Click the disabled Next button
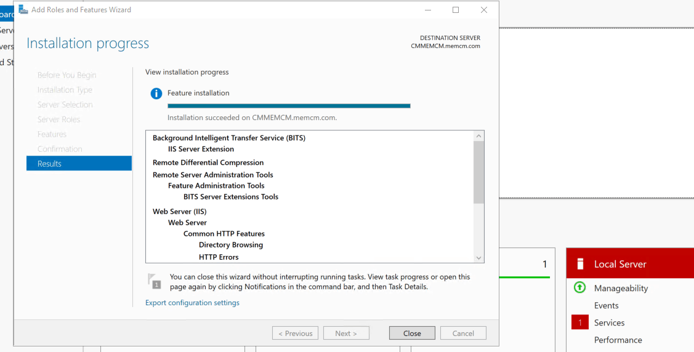 [346, 333]
